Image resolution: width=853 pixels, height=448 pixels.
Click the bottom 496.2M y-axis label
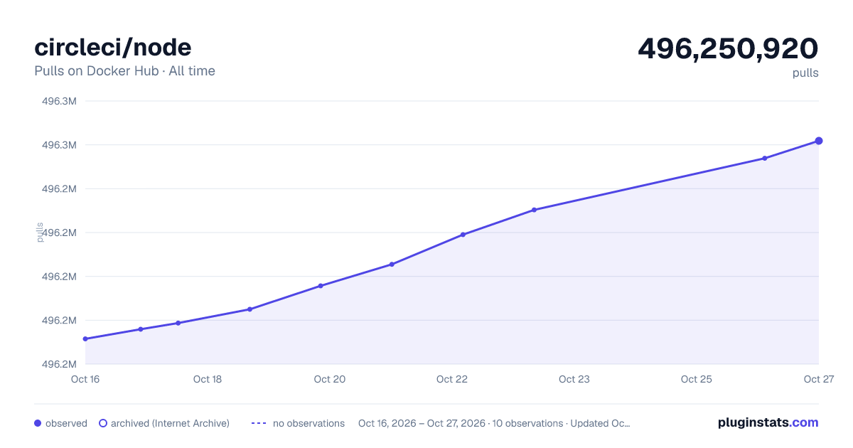(x=59, y=364)
